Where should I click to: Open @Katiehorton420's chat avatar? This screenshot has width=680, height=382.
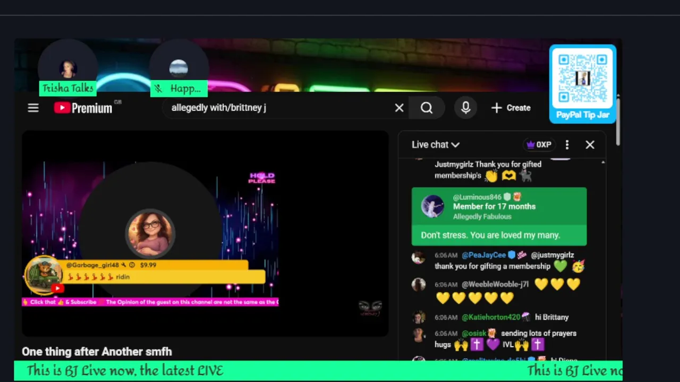pyautogui.click(x=419, y=317)
